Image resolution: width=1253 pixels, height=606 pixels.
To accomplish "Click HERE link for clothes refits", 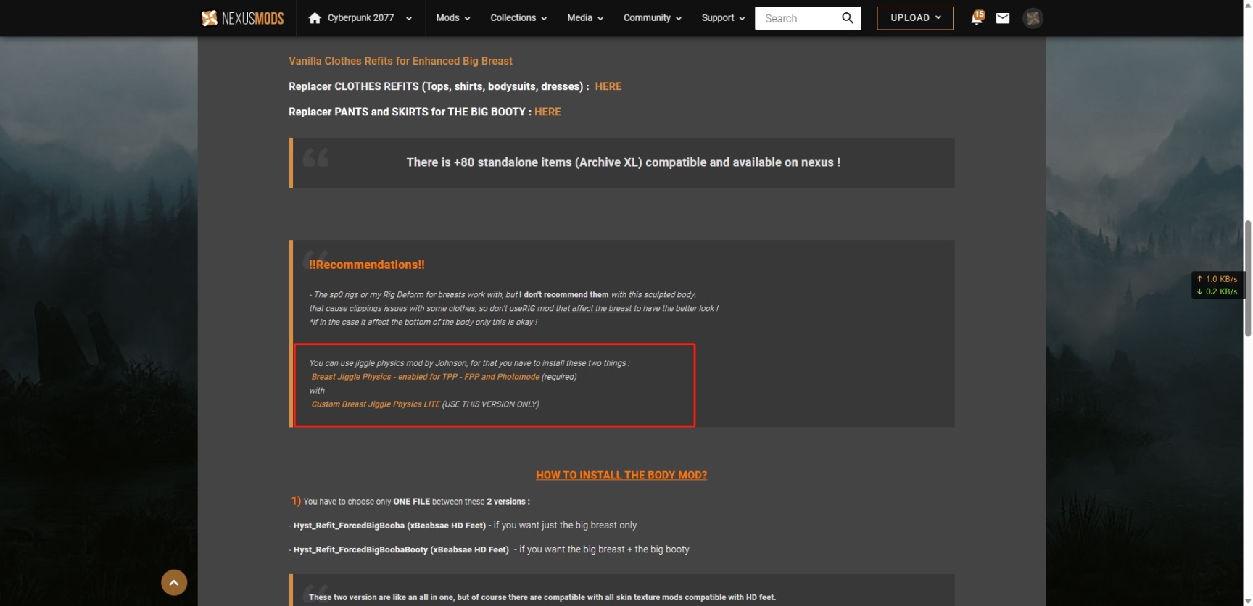I will 608,86.
